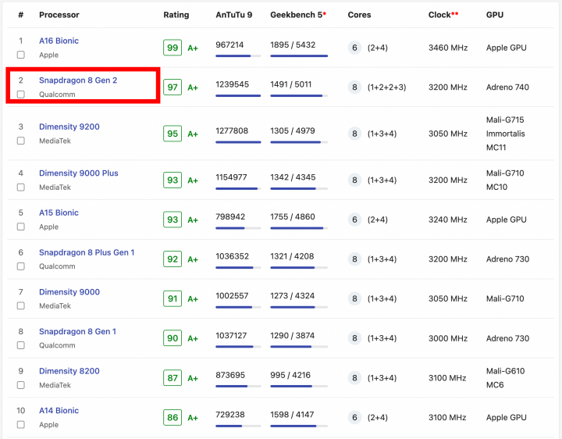Viewport: 562px width, 439px height.
Task: Open the Dimensity 8200 processor link
Action: point(69,371)
